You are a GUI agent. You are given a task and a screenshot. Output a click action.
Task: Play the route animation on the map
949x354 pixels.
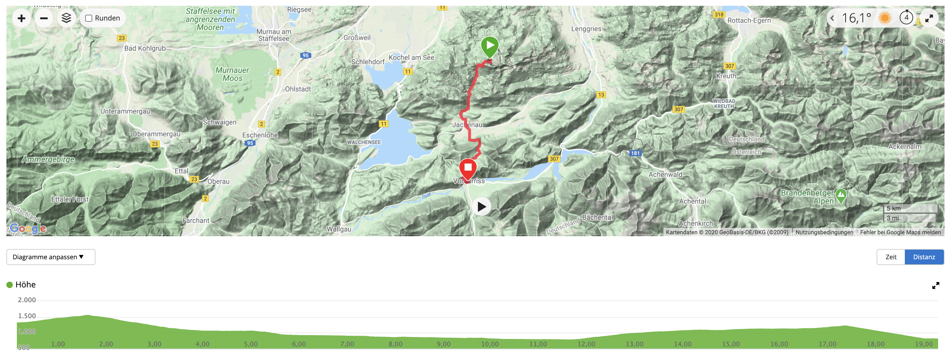(x=482, y=207)
